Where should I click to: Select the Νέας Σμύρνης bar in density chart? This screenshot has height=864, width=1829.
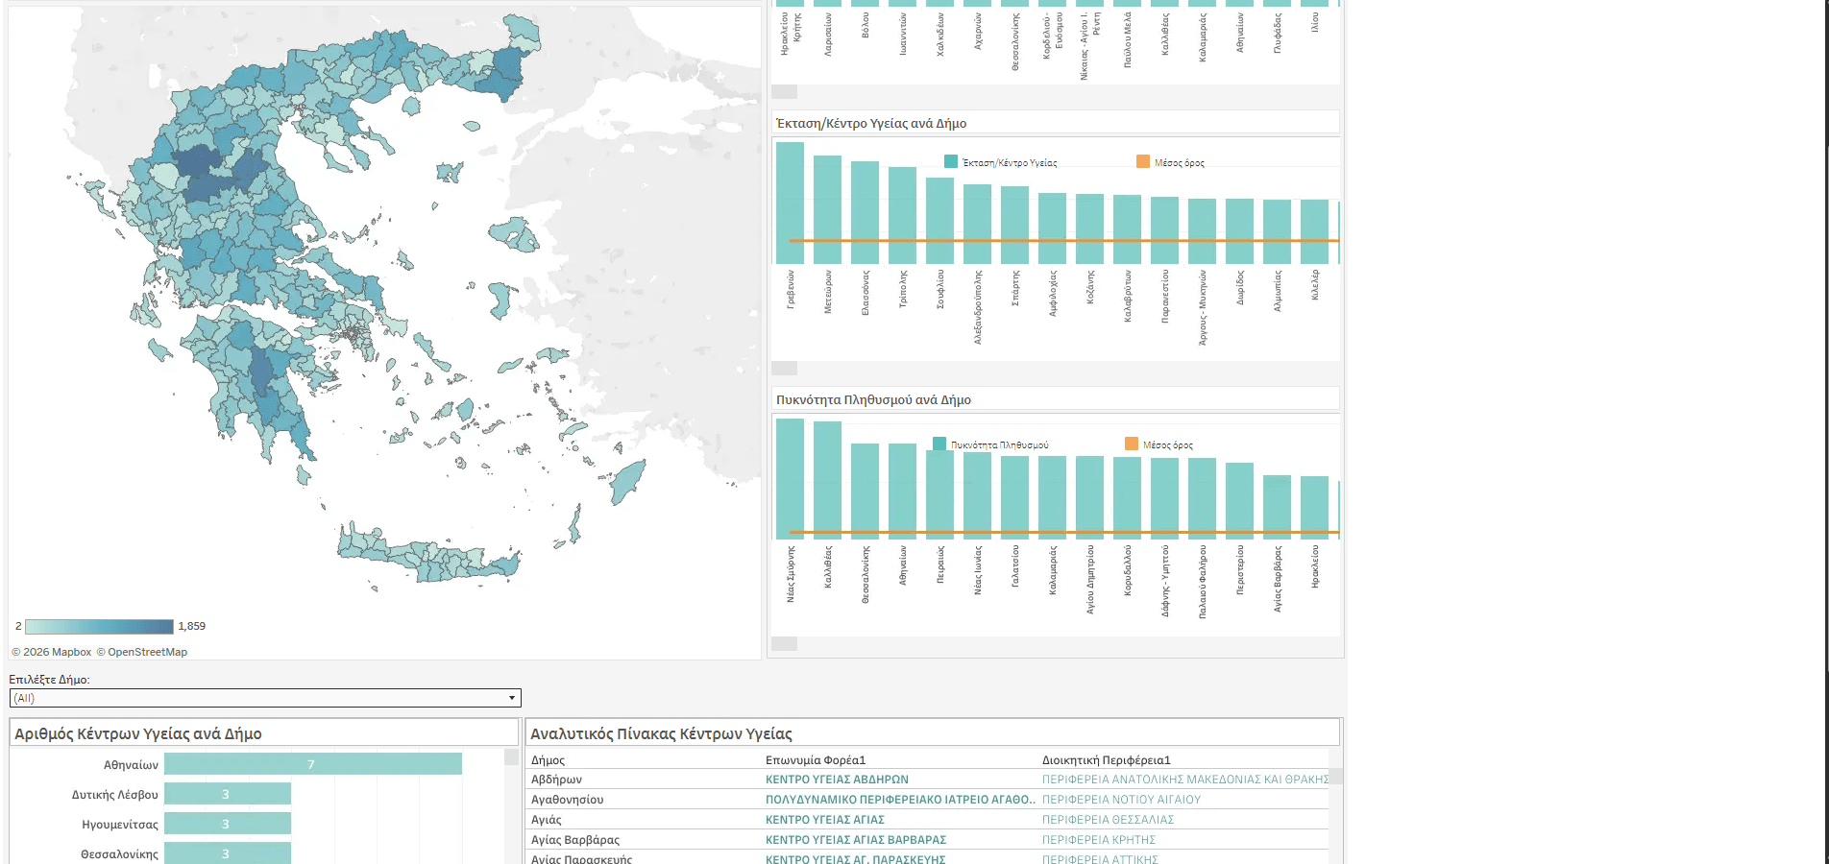coord(790,479)
